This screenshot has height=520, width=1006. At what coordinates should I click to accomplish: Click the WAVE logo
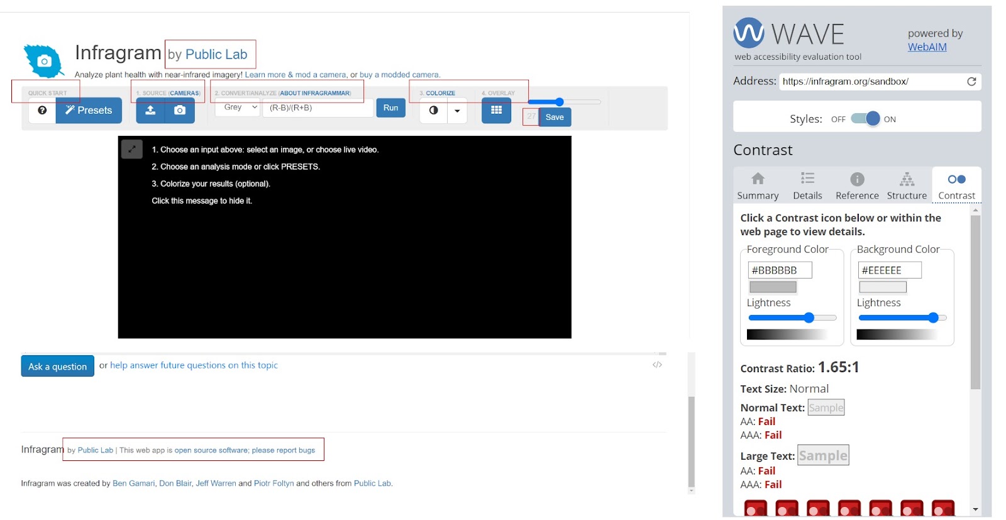789,33
